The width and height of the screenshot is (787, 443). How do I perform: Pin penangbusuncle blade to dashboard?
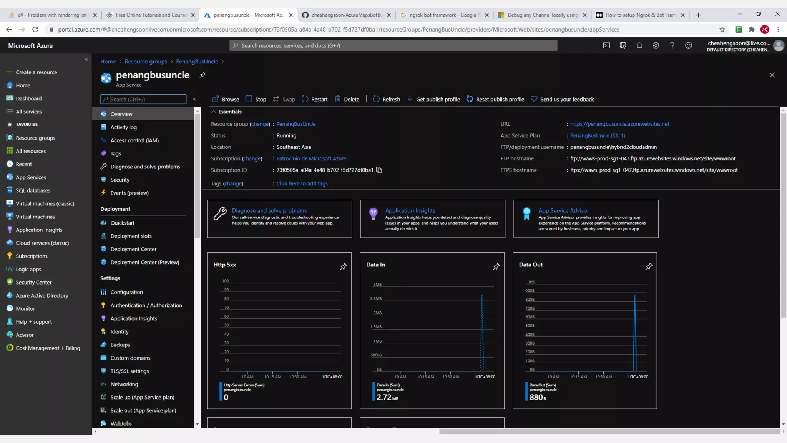(x=203, y=75)
